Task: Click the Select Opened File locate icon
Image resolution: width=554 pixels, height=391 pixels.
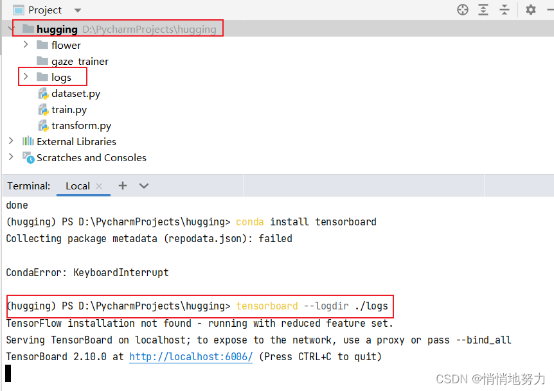Action: click(463, 10)
